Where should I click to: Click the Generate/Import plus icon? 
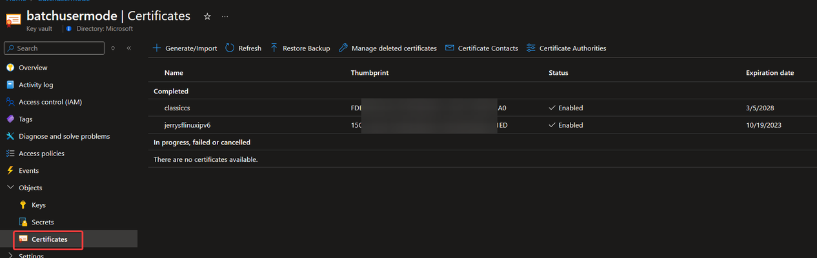click(x=157, y=48)
